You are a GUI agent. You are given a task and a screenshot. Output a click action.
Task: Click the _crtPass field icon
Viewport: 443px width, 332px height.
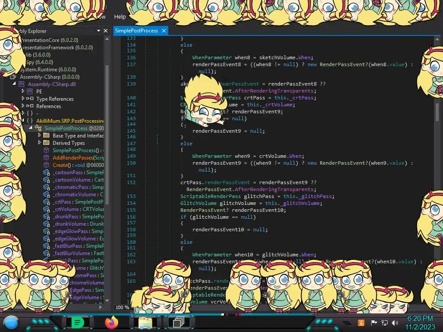pos(47,201)
